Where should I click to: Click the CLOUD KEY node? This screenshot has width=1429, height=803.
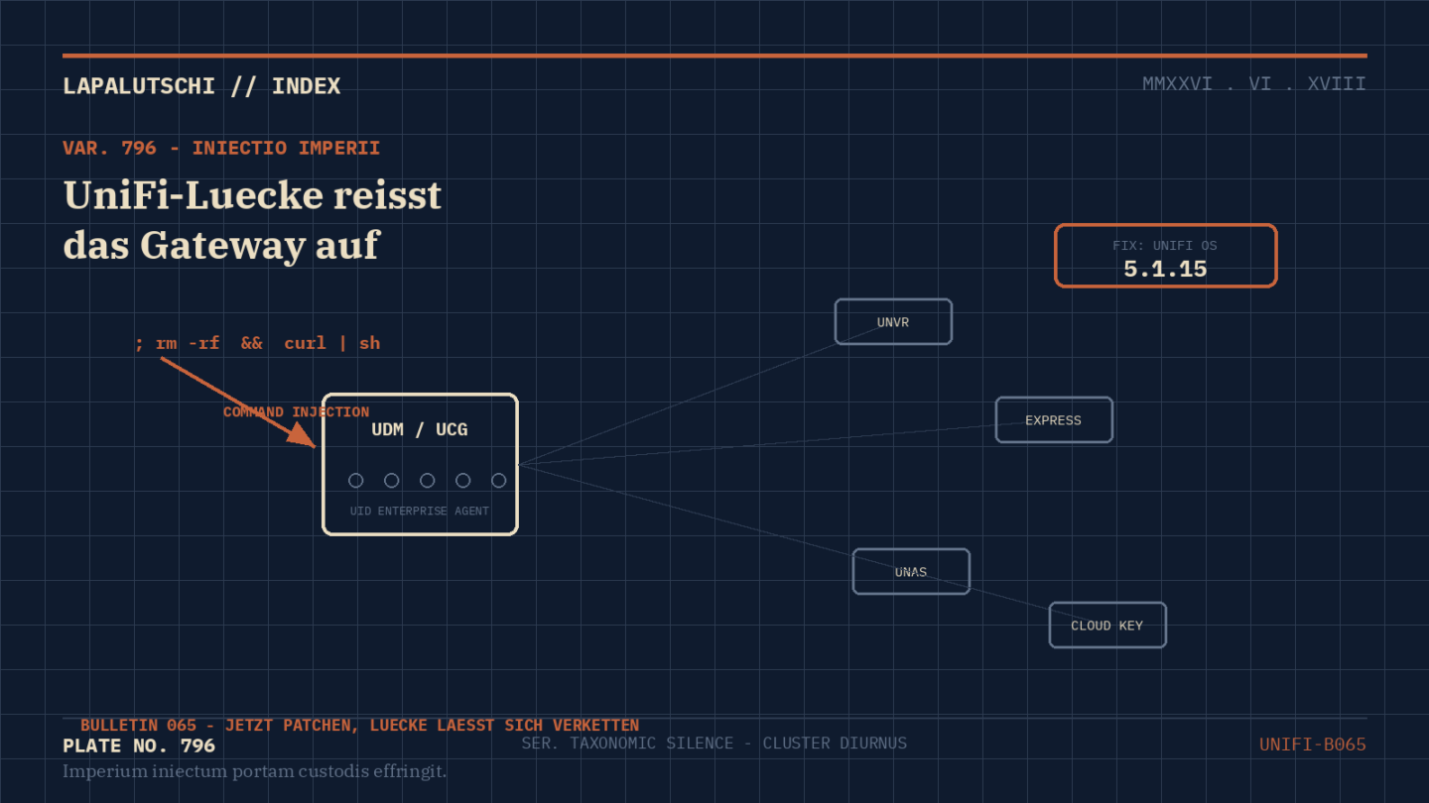click(1107, 626)
